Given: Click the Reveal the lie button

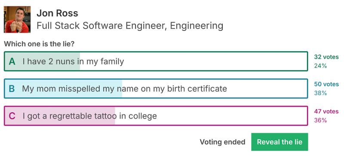Looking at the screenshot, I should tap(279, 142).
